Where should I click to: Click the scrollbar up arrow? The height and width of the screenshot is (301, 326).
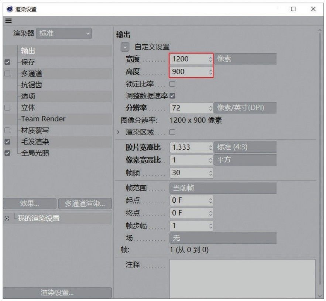320,30
